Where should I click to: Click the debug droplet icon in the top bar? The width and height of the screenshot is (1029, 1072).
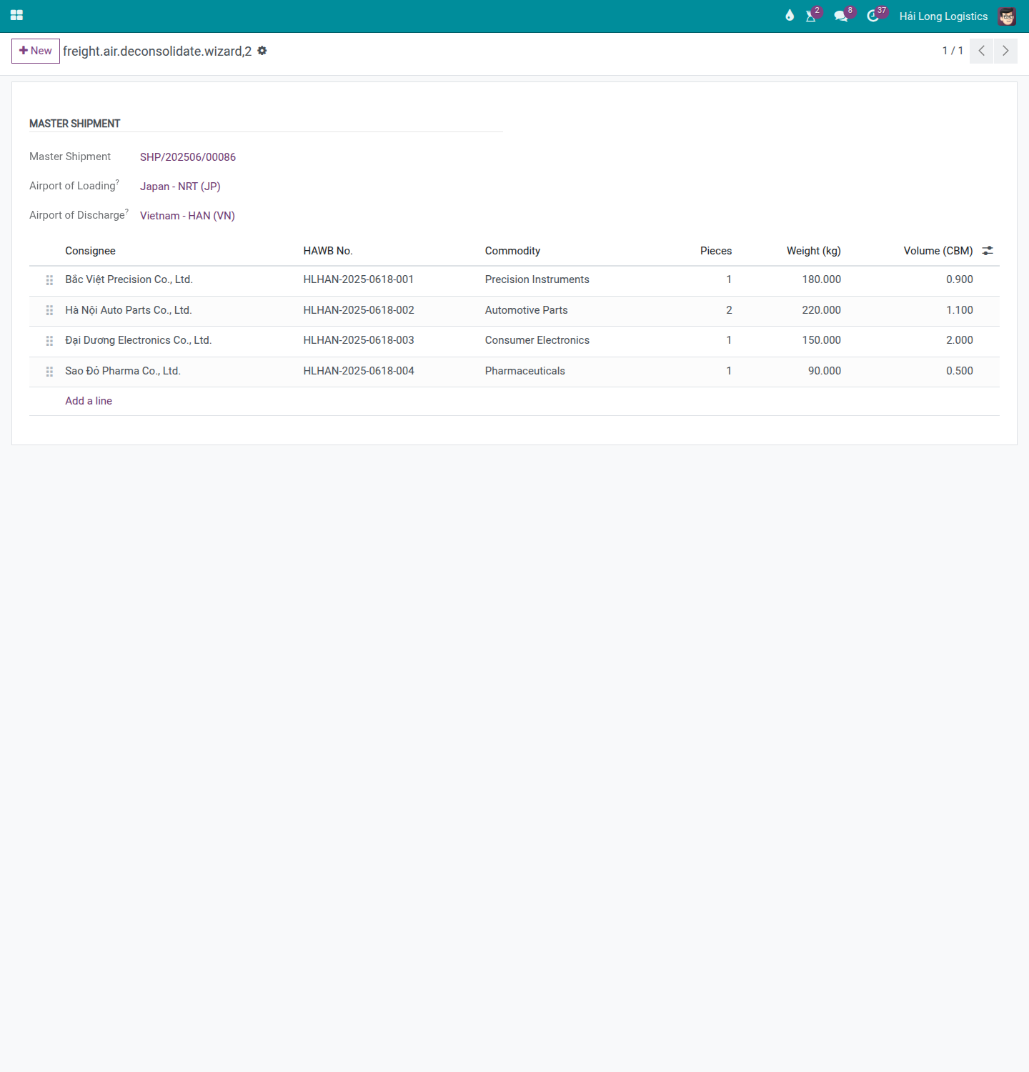[x=790, y=16]
